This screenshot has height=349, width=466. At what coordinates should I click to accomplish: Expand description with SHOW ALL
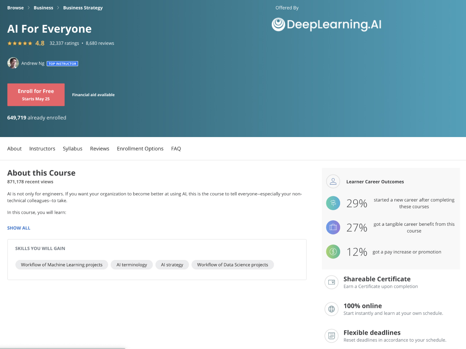(19, 228)
